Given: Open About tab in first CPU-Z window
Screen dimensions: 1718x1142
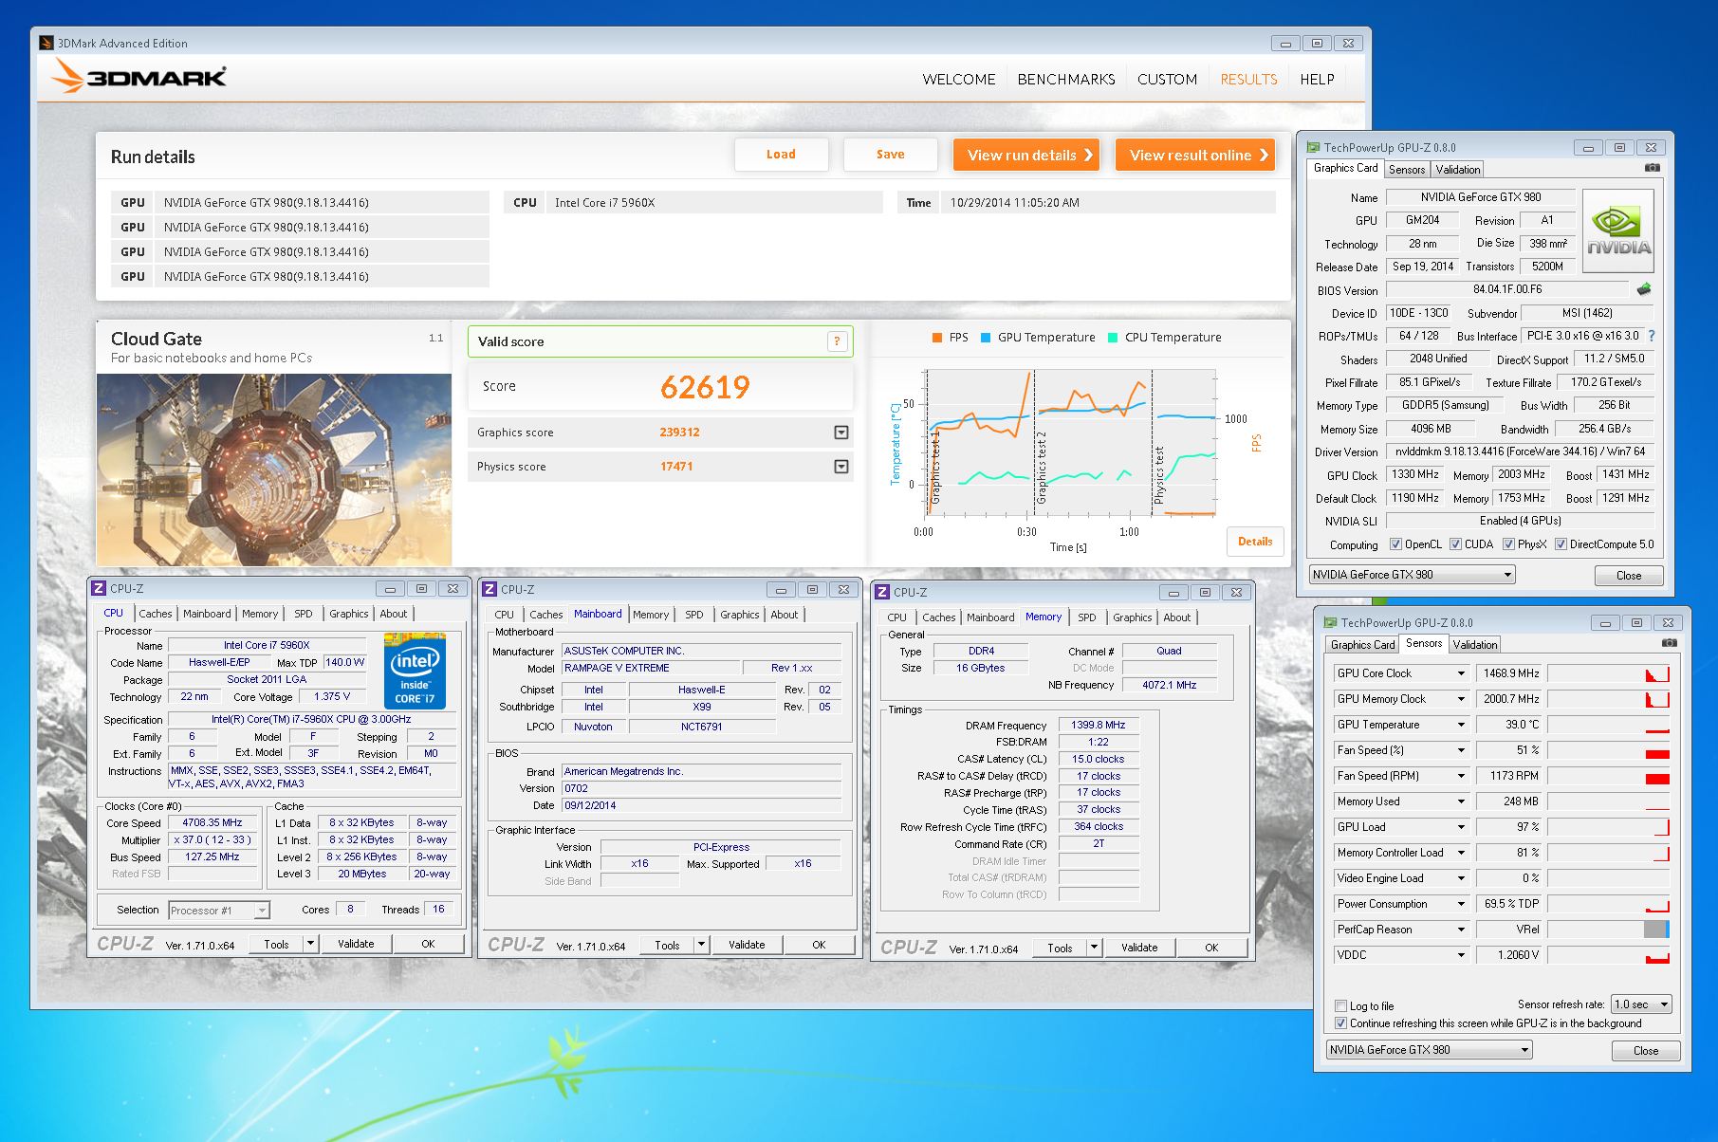Looking at the screenshot, I should [x=394, y=614].
